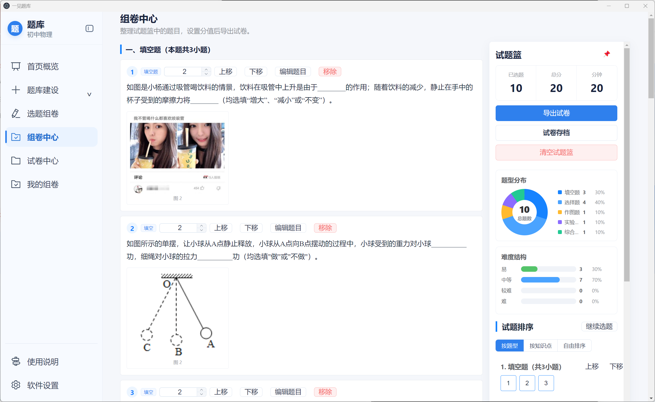The image size is (655, 402).
Task: Open 我的组卷 in sidebar
Action: pos(52,184)
